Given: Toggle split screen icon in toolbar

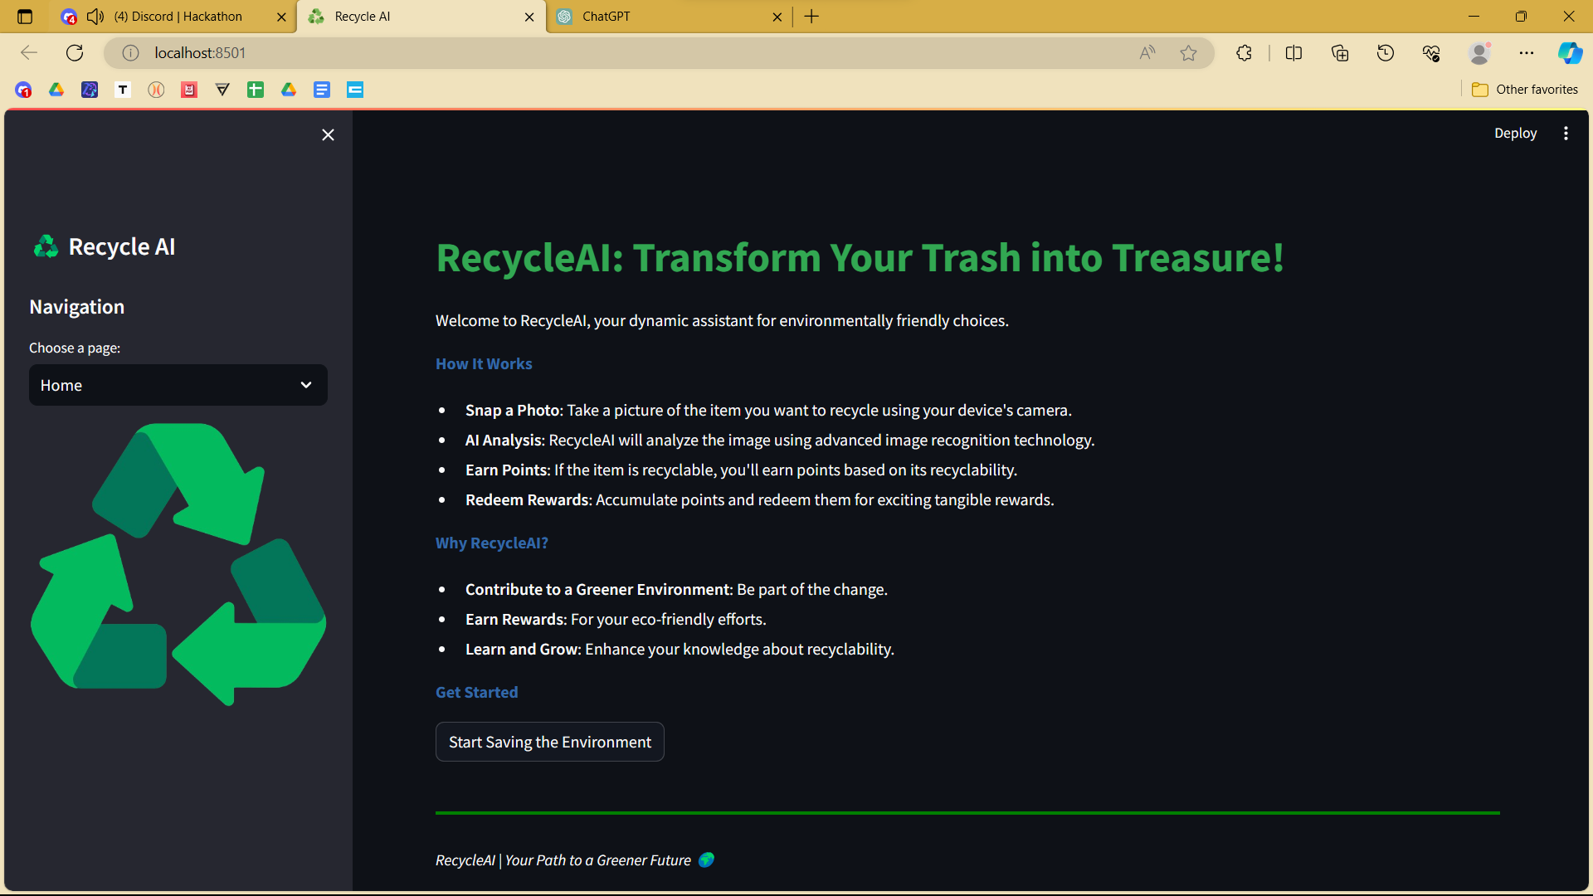Looking at the screenshot, I should click(1293, 53).
